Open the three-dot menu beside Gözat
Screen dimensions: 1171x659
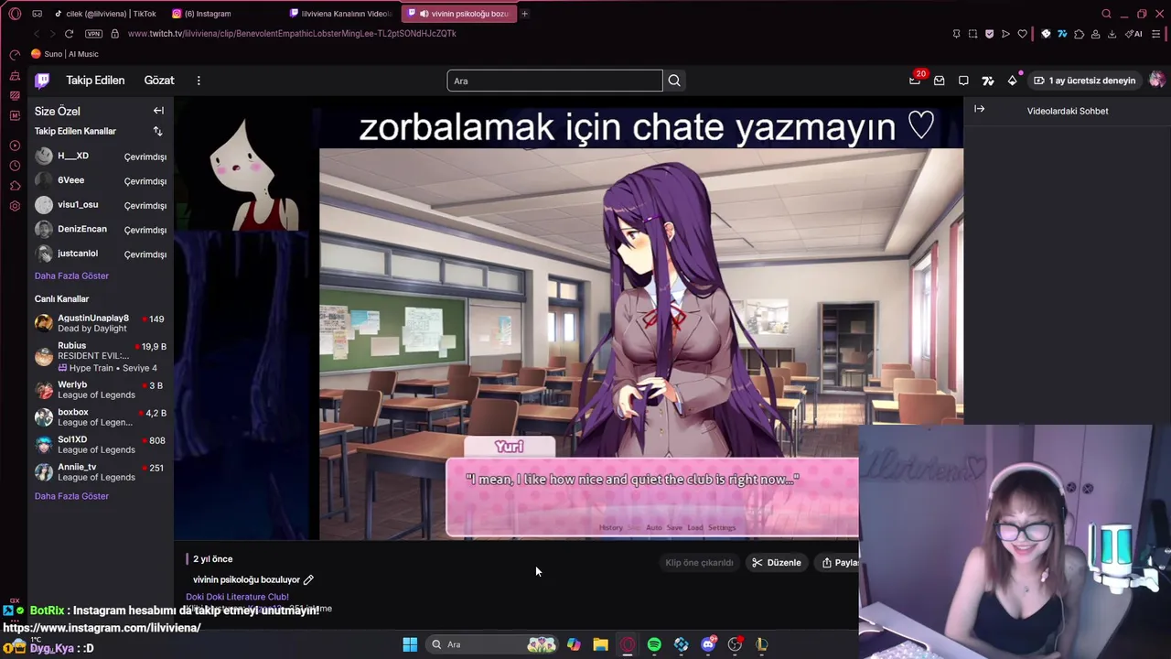(x=199, y=81)
